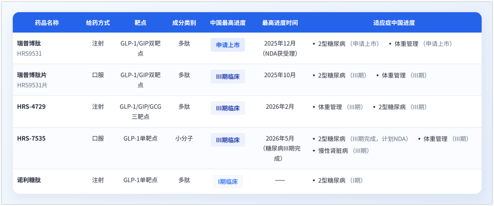The height and width of the screenshot is (206, 494).
Task: Click 多肽 in the 瑞普博肽 row
Action: coord(184,43)
